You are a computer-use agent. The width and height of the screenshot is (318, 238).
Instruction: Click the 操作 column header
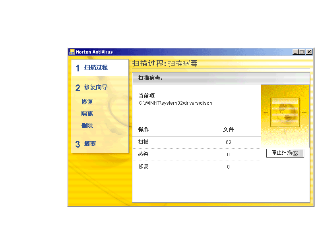click(x=143, y=130)
